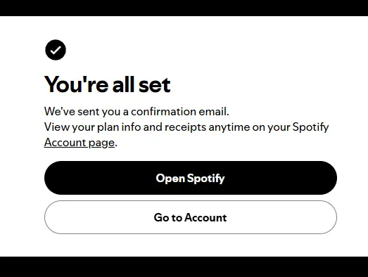Click the confirmation email sentence
This screenshot has height=277, width=368.
[x=137, y=111]
